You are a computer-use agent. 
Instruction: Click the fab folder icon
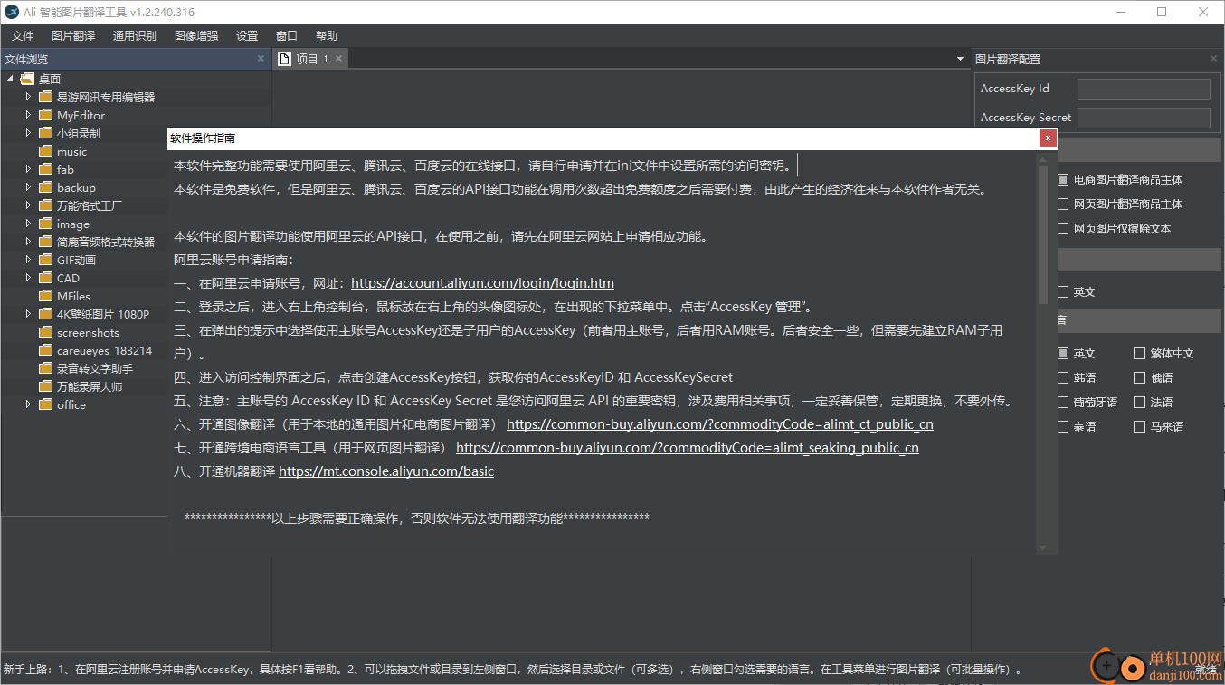tap(46, 169)
